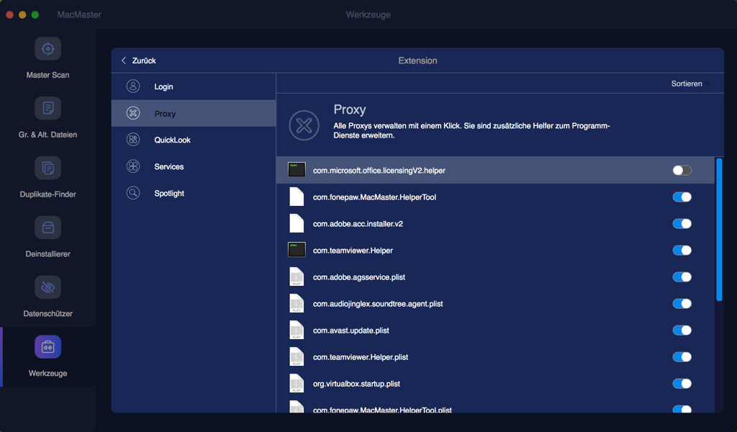Screen dimensions: 737x432
Task: Select row org.virtualbox.startup.plist
Action: click(x=495, y=384)
